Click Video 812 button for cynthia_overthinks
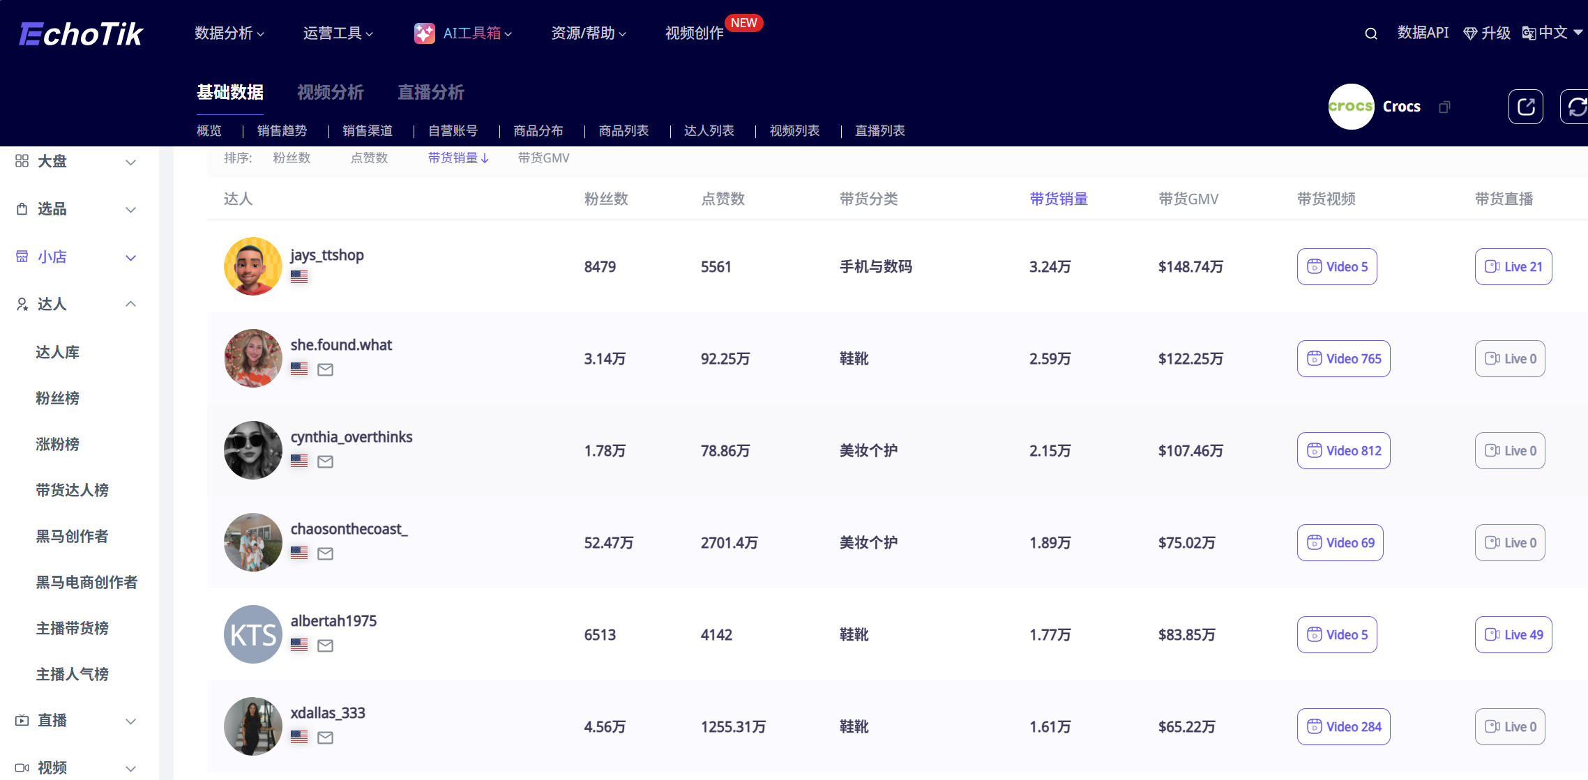 click(1343, 450)
